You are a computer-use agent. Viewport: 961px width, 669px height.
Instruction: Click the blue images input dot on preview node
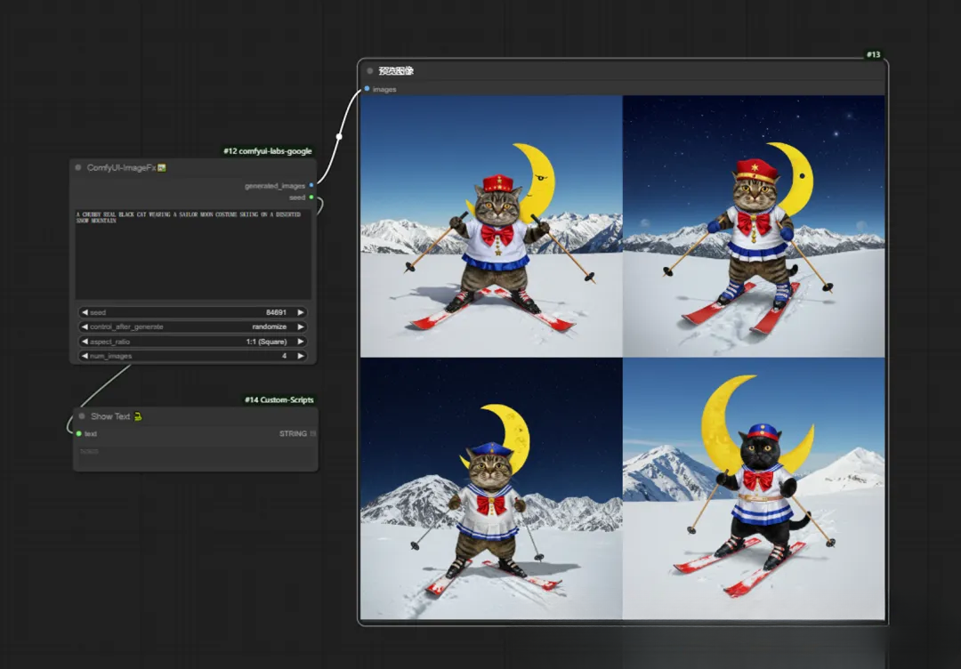(366, 89)
